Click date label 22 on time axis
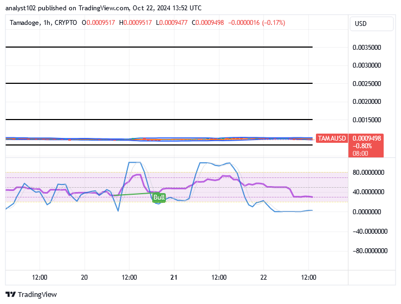This screenshot has height=304, width=401. tap(264, 277)
